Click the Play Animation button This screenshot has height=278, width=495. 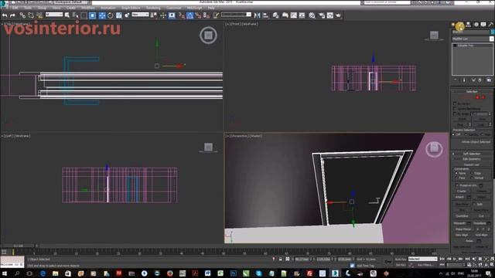point(455,259)
